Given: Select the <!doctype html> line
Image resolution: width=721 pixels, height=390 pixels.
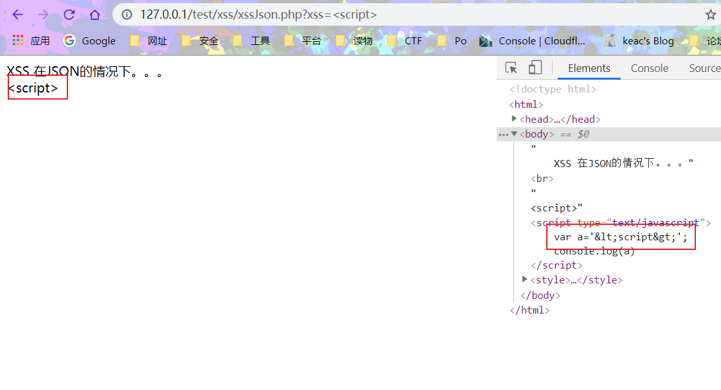Looking at the screenshot, I should click(553, 89).
